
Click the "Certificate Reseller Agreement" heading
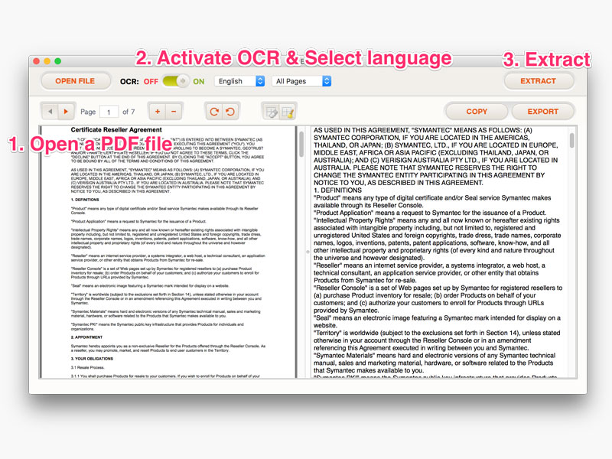(116, 129)
